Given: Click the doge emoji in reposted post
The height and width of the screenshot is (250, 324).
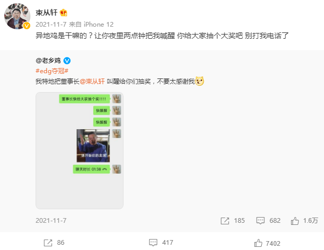Looking at the screenshot, I should tap(199, 81).
